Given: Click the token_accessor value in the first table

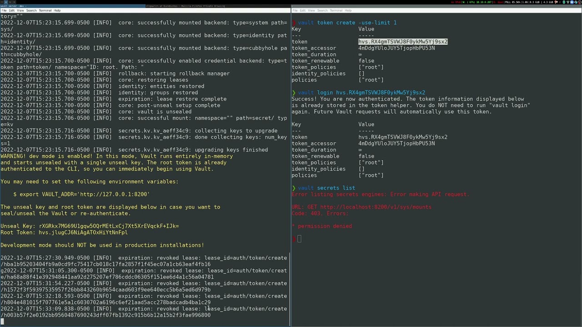Looking at the screenshot, I should pos(396,48).
